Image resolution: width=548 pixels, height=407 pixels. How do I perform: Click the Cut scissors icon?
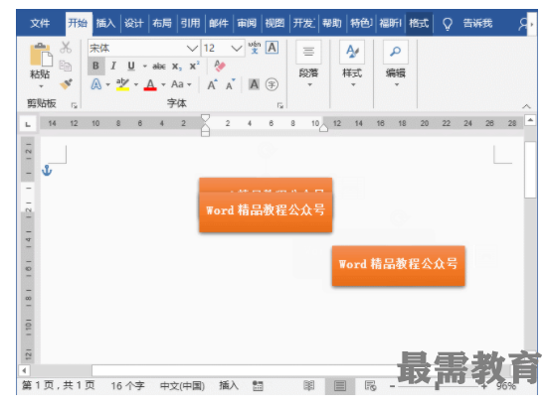(x=66, y=48)
